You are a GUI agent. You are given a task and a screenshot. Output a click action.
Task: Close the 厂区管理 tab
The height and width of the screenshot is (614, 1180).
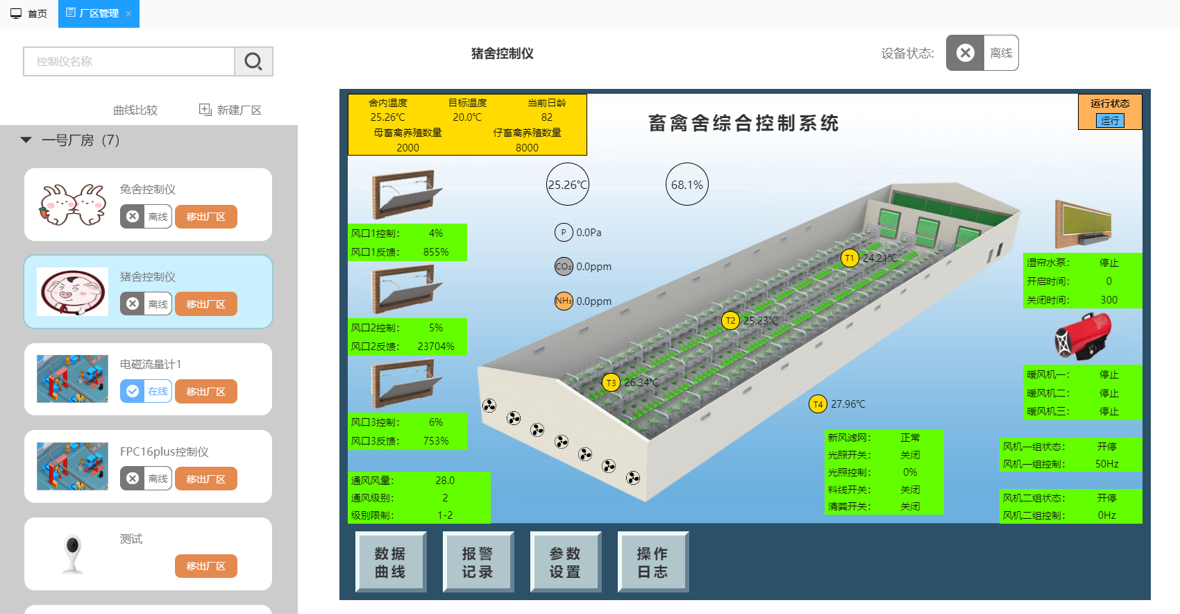[x=128, y=14]
